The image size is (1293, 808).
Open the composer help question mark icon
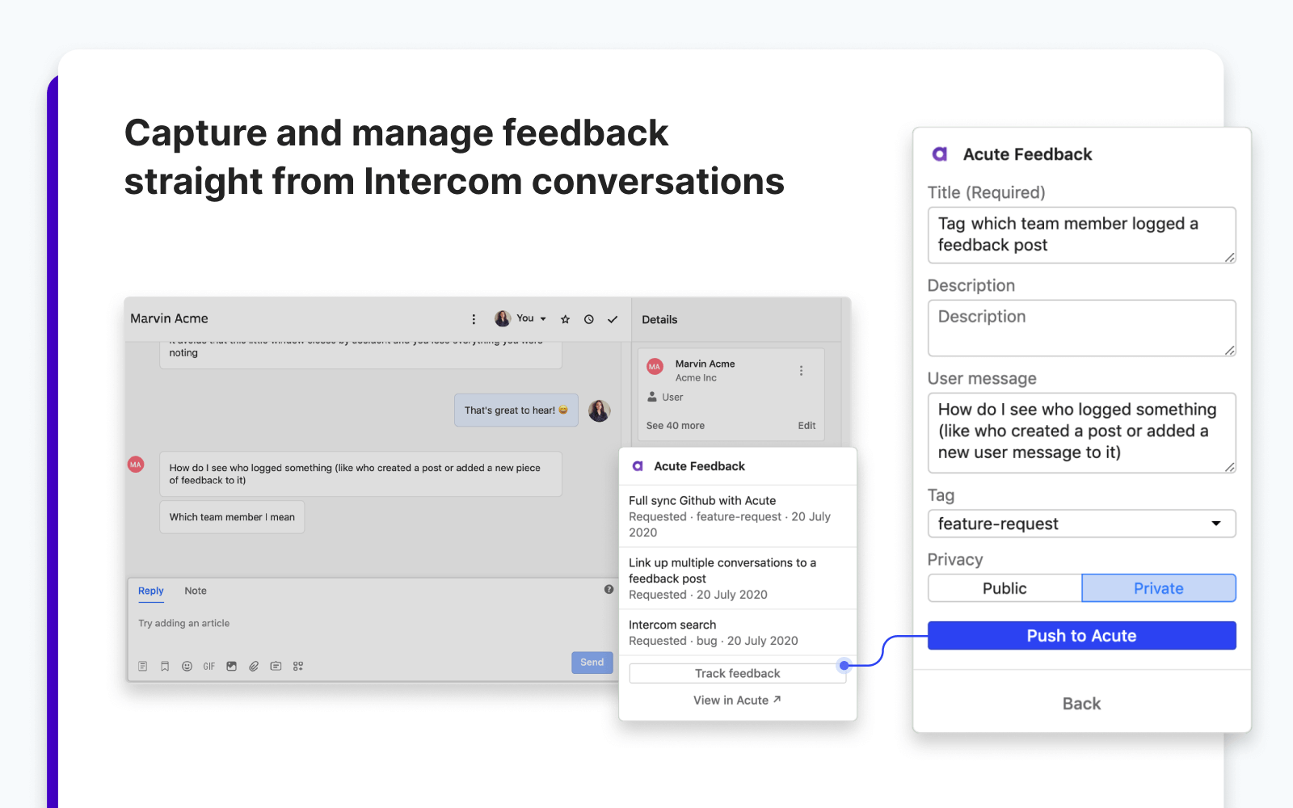609,590
